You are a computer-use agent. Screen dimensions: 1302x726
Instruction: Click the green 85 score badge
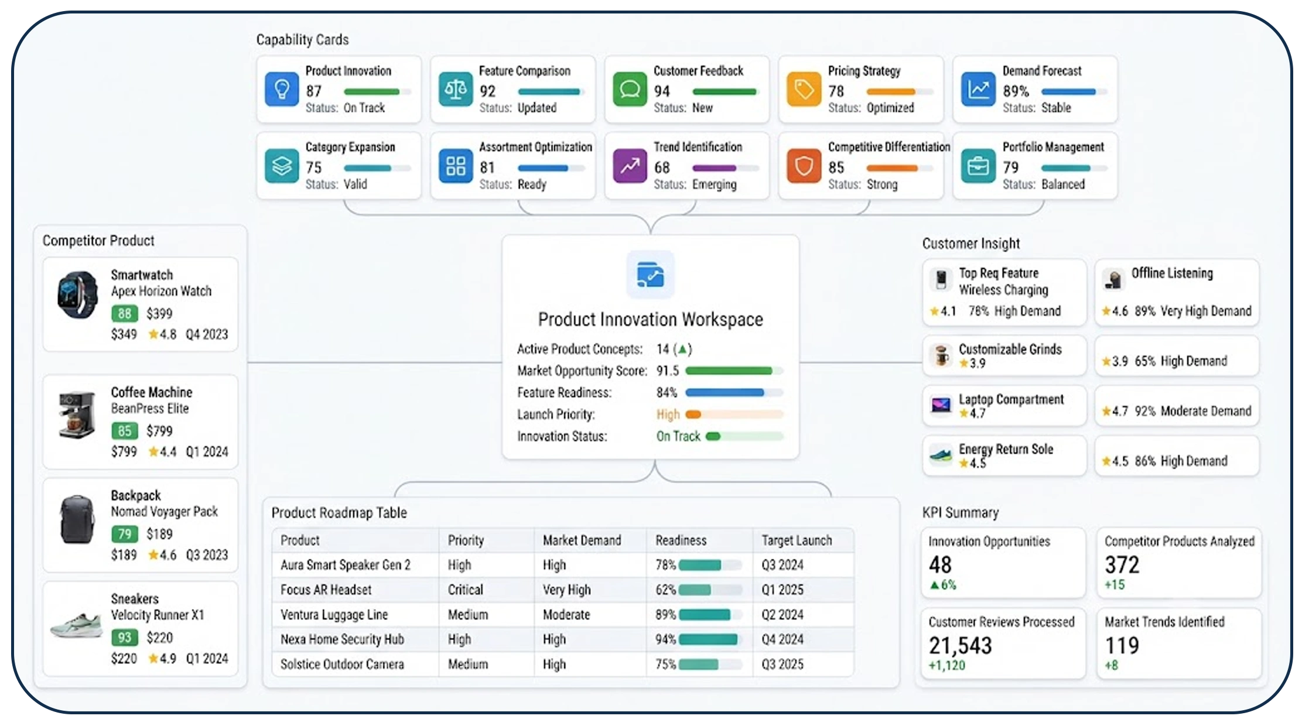[x=125, y=431]
